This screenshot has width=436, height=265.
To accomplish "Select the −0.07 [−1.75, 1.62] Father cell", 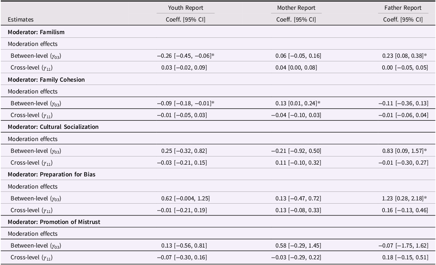I will tap(403, 245).
